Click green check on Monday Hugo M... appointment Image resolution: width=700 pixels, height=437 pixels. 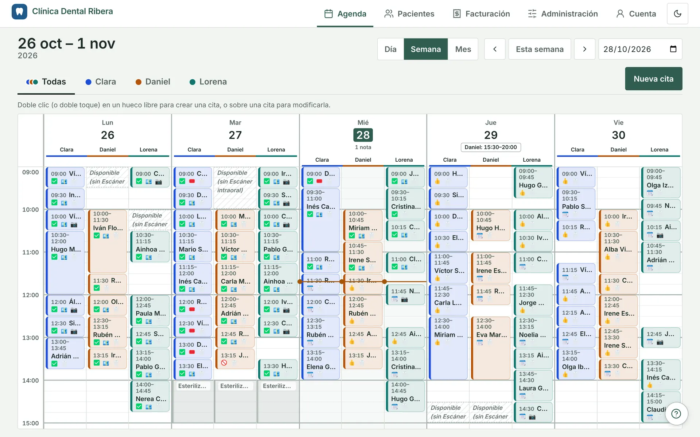tap(54, 257)
